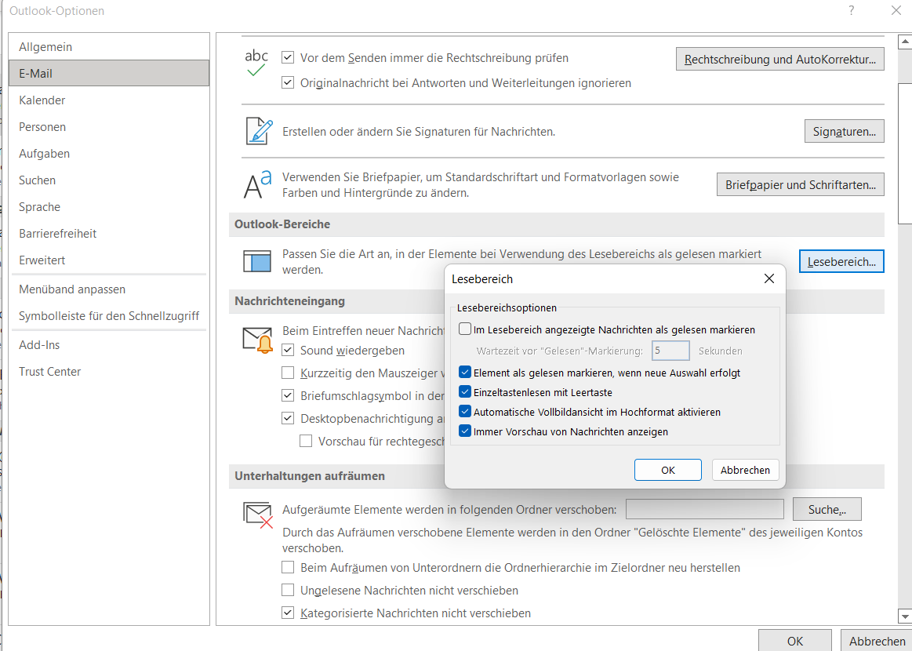
Task: Open 'Rechtschreibung und AutoKorrektur...' dialog
Action: (780, 60)
